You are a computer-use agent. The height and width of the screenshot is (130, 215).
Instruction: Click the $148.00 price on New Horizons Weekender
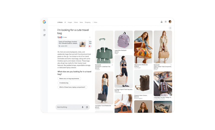click(136, 66)
